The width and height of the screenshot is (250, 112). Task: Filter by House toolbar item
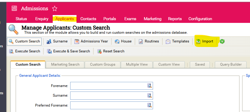tap(123, 41)
